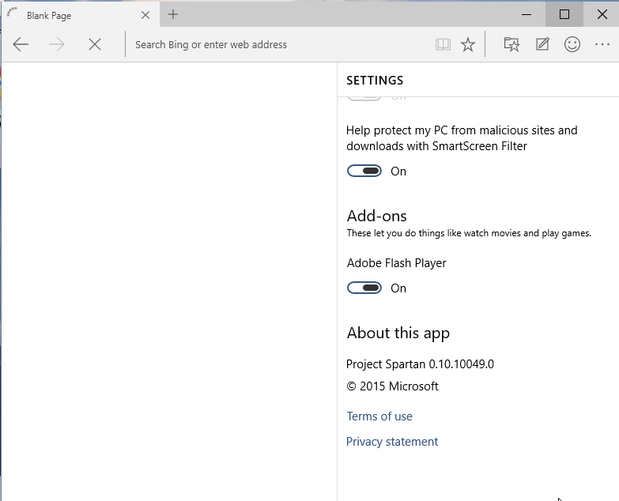Add page to favorites with the star
The width and height of the screenshot is (619, 501).
468,45
